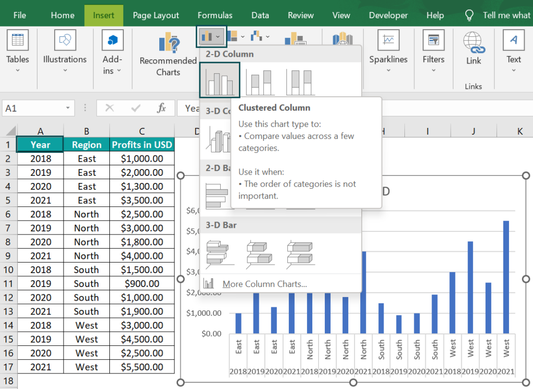Click the fx Insert Function icon

coord(161,108)
